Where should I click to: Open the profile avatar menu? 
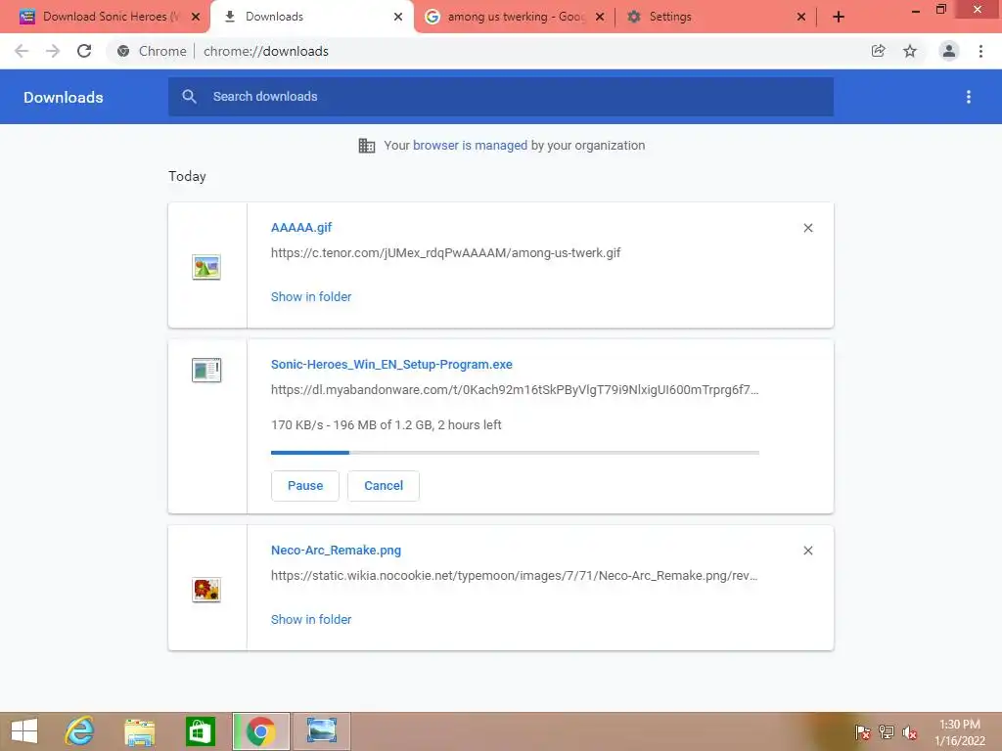pyautogui.click(x=949, y=51)
